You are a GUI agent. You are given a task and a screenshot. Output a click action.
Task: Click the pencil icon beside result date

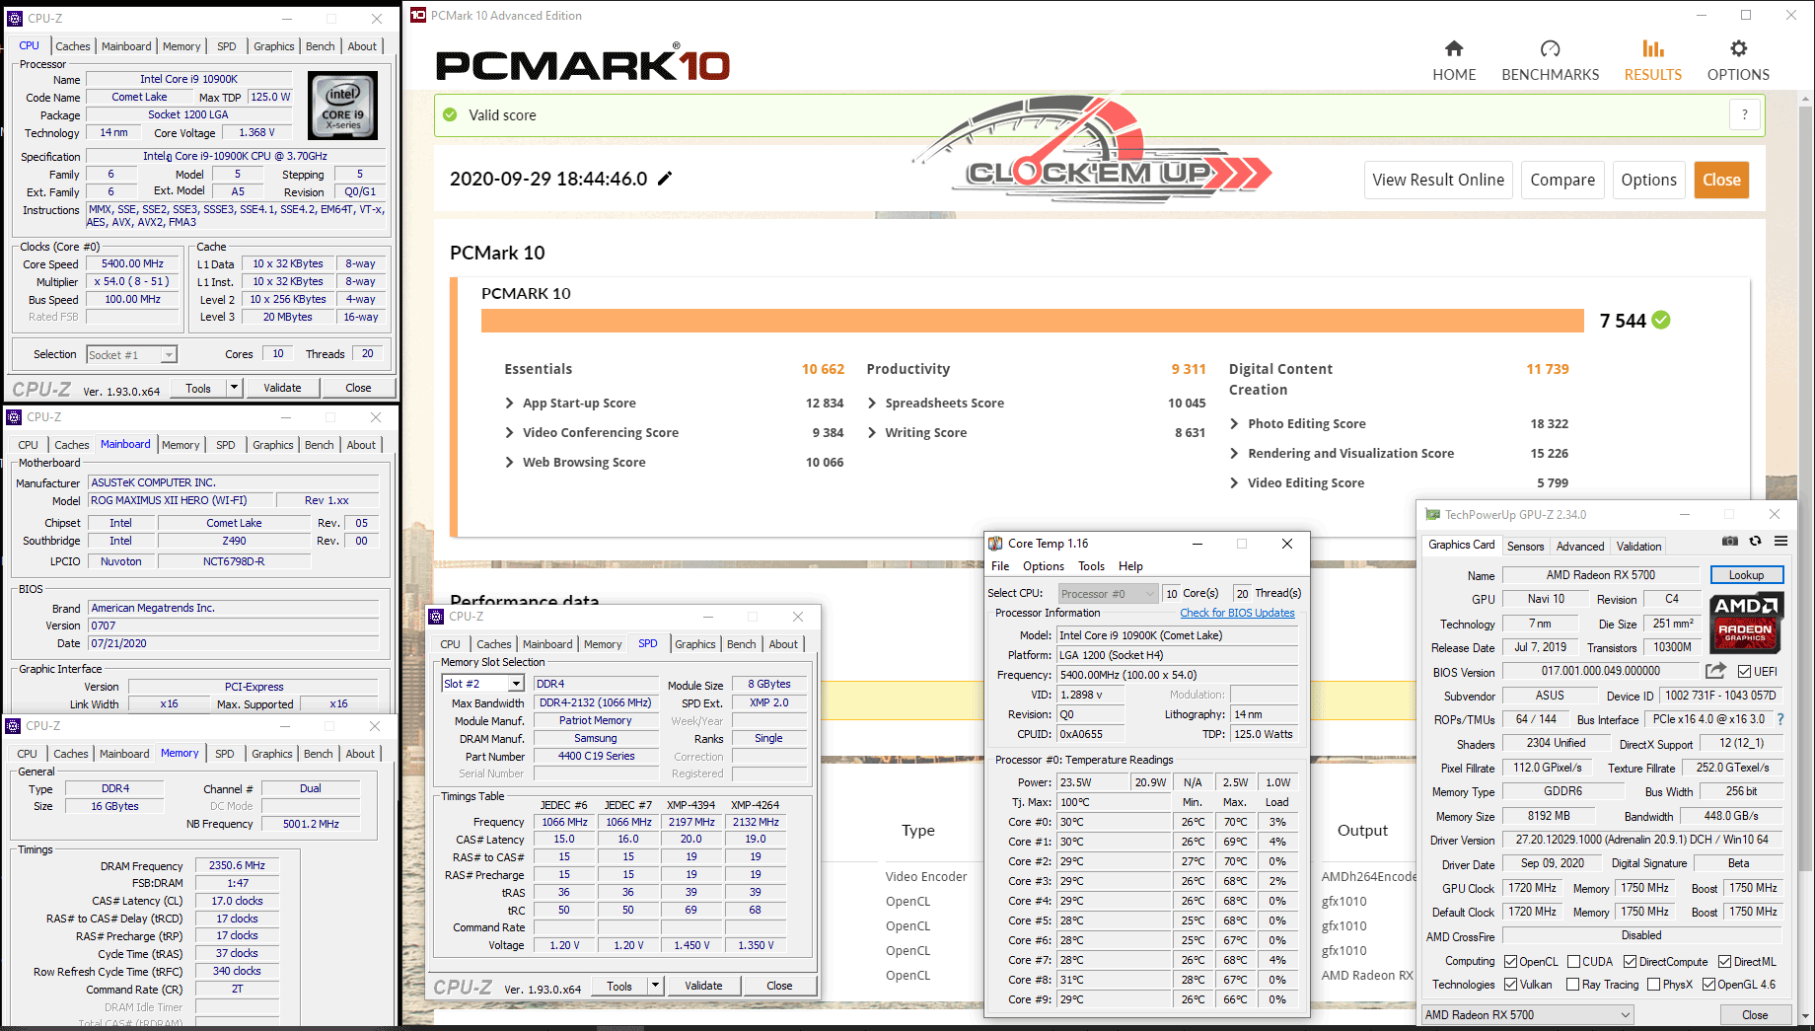tap(665, 179)
